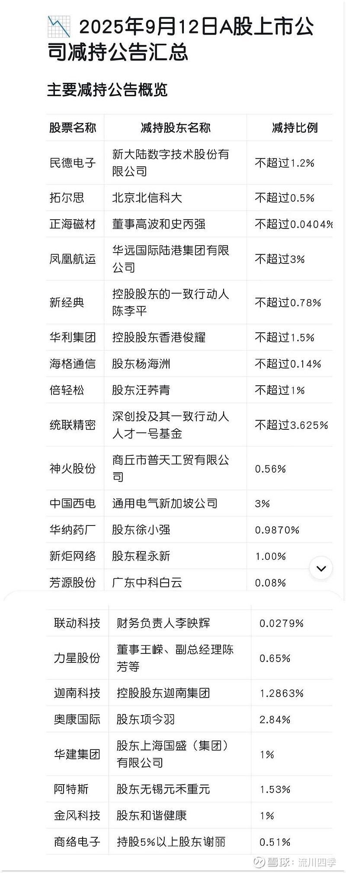Tap the 金风科技 stock name
Screen dimensions: 346x873
(x=77, y=816)
